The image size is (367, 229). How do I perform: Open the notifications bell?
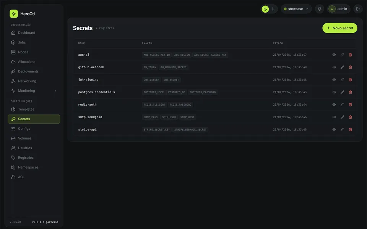[320, 9]
